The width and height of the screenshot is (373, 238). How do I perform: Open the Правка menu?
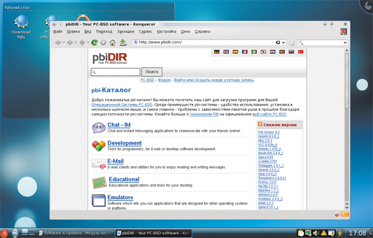coord(73,32)
